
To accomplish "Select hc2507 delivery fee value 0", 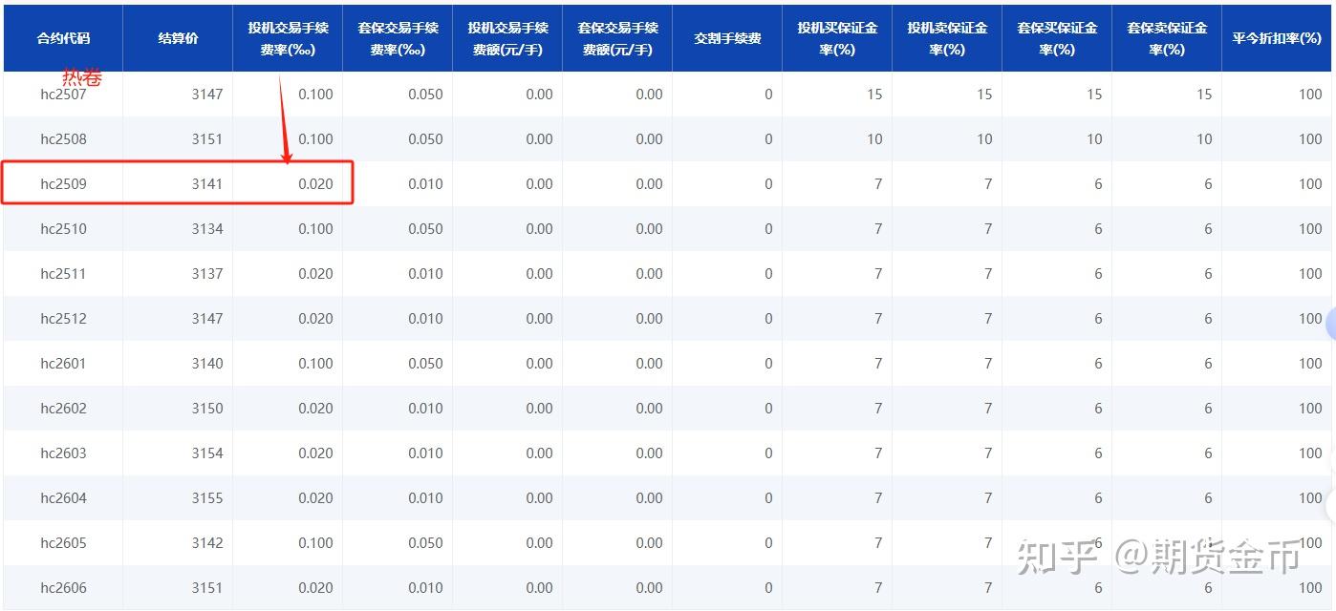I will pyautogui.click(x=768, y=95).
